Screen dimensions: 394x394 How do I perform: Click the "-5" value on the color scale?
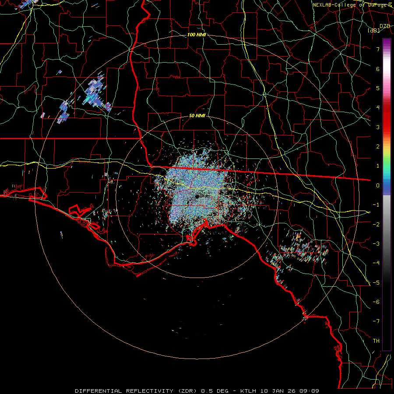tap(376, 283)
